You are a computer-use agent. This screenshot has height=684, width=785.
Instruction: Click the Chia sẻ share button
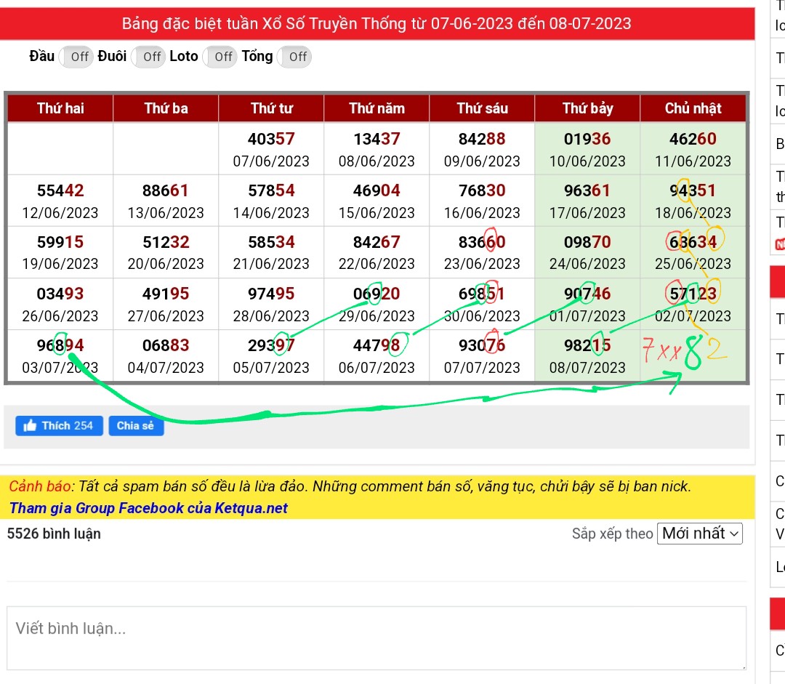[136, 426]
